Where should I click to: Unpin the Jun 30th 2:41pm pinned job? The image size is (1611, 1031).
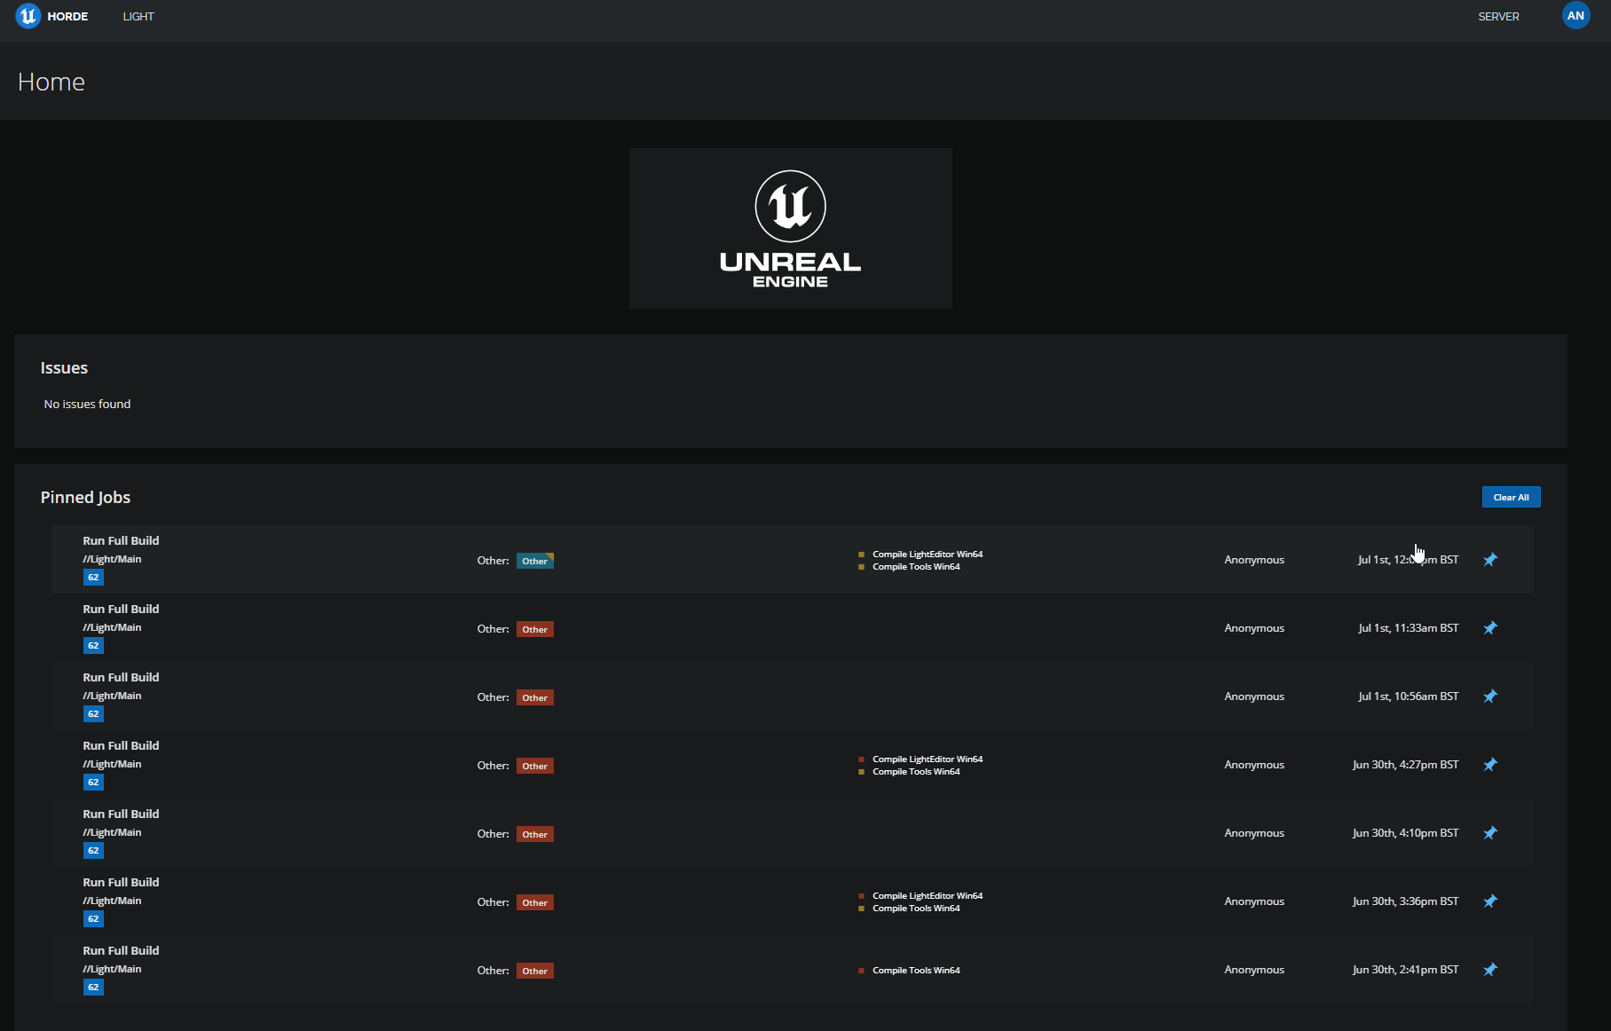pyautogui.click(x=1490, y=970)
